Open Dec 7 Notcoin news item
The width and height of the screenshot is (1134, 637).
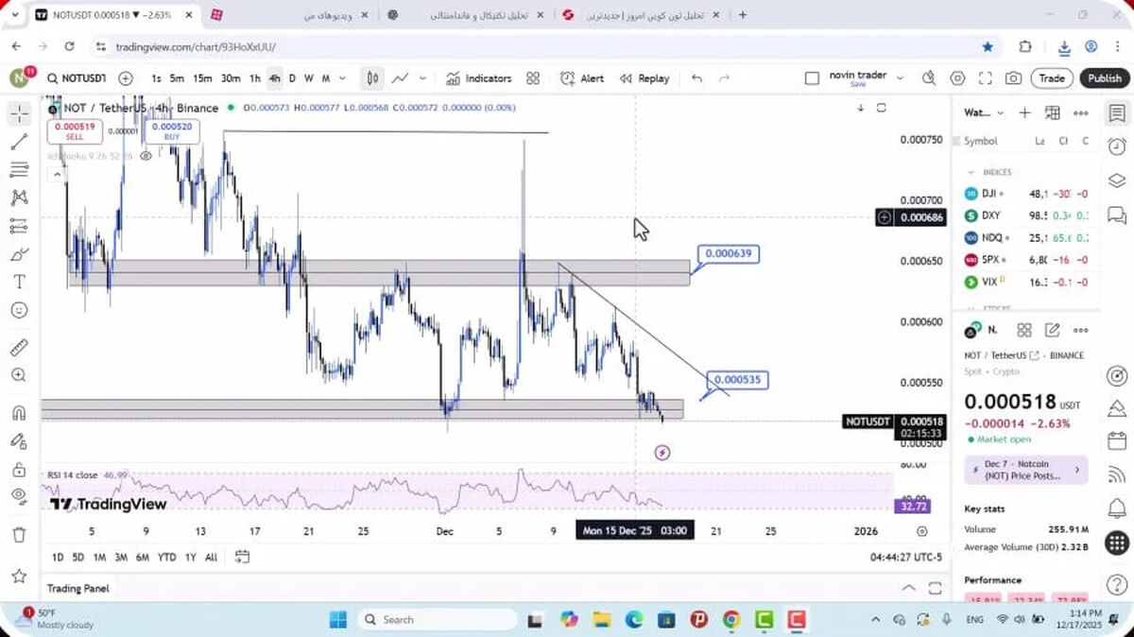(1026, 470)
